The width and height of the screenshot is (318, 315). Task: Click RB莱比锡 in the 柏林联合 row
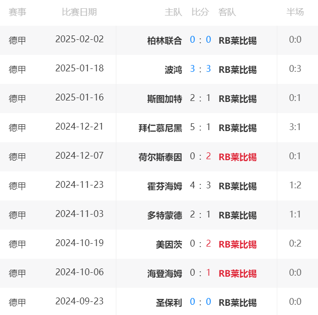pyautogui.click(x=238, y=40)
